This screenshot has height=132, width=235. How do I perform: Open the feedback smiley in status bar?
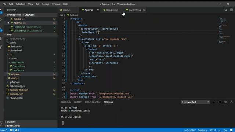pos(231,130)
